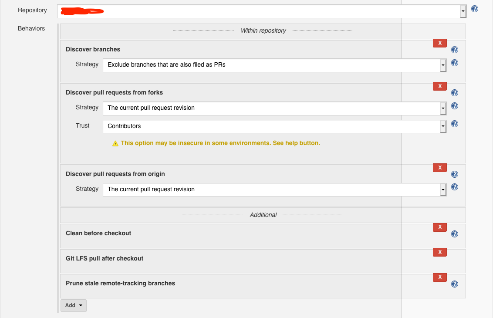Delete the Clean before checkout behavior
Viewport: 496px width, 318px height.
click(x=439, y=227)
